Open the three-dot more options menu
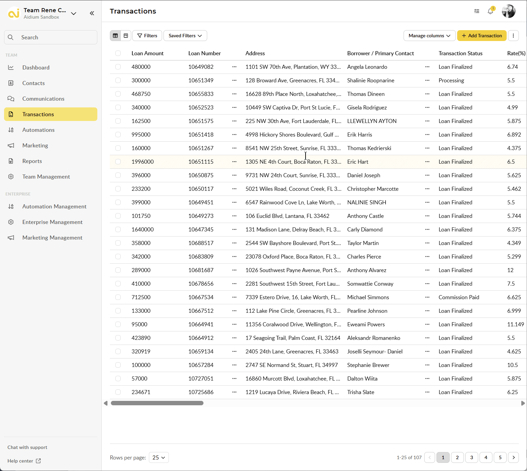 (x=513, y=36)
